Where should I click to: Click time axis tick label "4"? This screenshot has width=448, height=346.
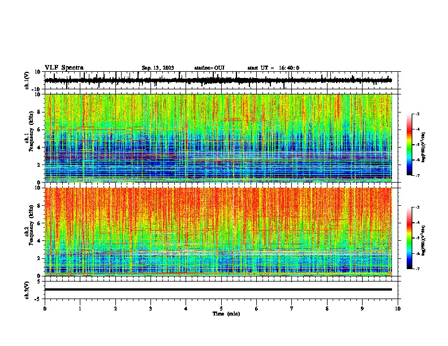tap(186, 309)
